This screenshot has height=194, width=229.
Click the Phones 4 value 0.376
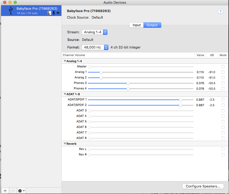pyautogui.click(x=200, y=89)
